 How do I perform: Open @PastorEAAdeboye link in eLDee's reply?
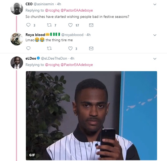click(77, 65)
